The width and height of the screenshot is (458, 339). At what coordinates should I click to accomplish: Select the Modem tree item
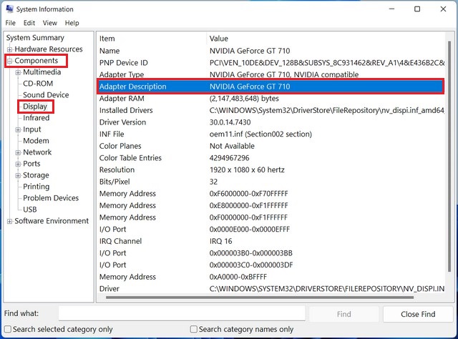(36, 141)
